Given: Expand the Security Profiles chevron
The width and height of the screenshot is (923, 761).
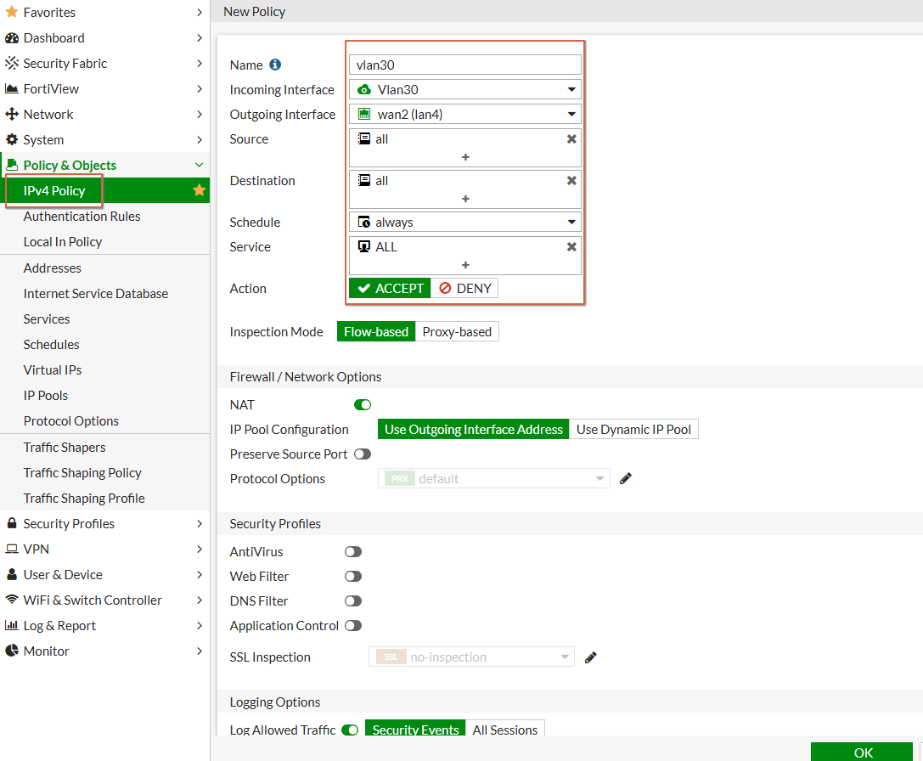Looking at the screenshot, I should click(x=199, y=523).
